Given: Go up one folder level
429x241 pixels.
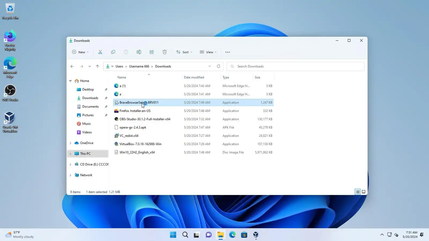Looking at the screenshot, I should (98, 66).
